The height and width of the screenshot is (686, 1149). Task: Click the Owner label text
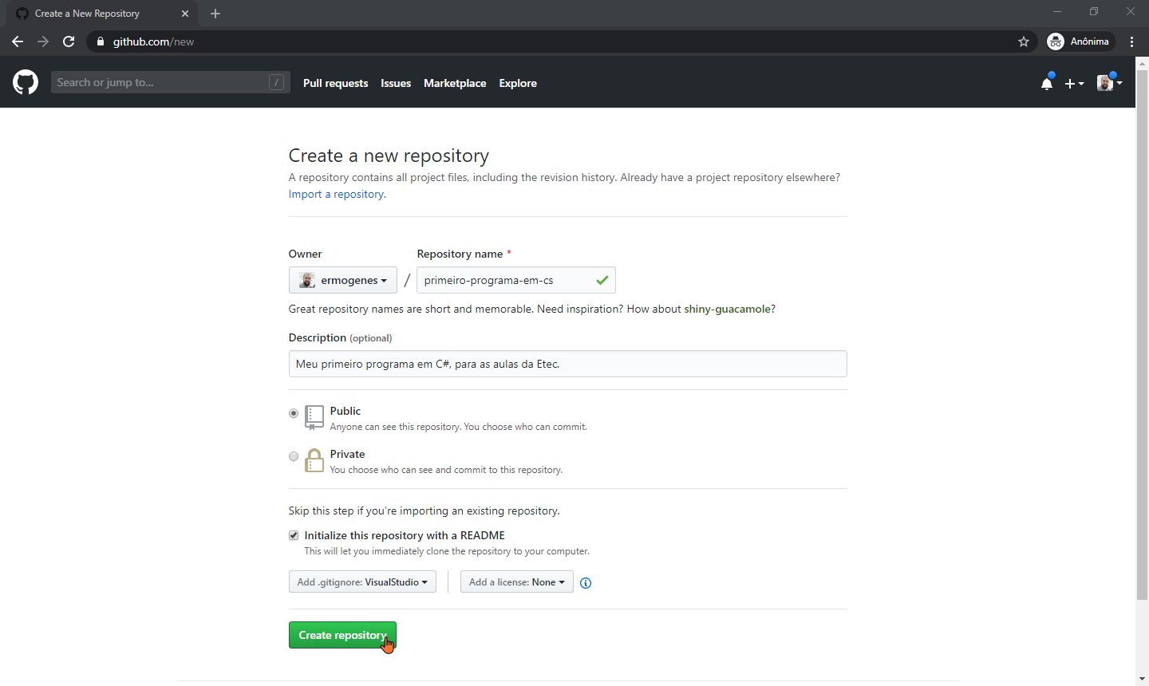tap(305, 254)
